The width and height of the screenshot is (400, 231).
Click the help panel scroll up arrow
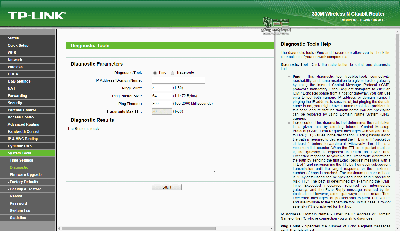tap(397, 31)
